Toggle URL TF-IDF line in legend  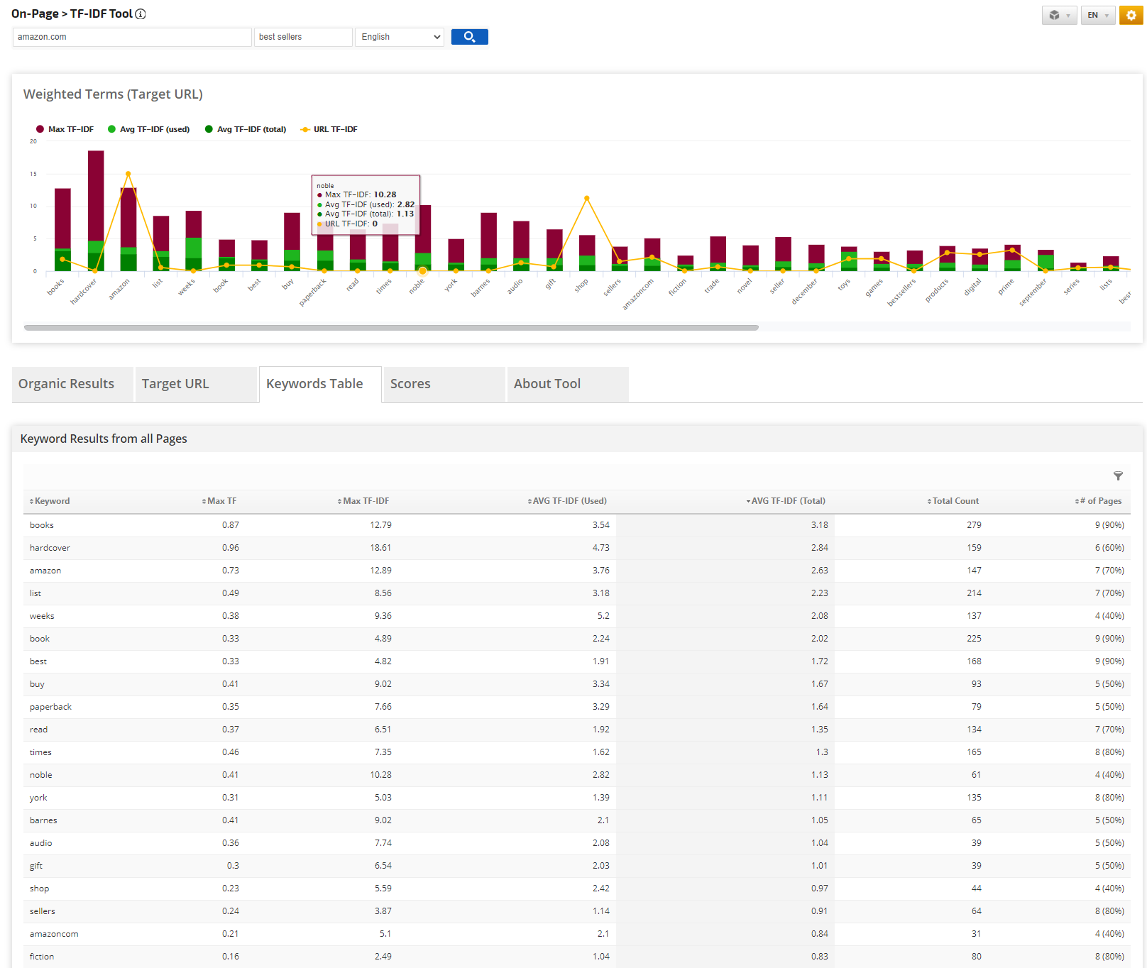pyautogui.click(x=329, y=129)
